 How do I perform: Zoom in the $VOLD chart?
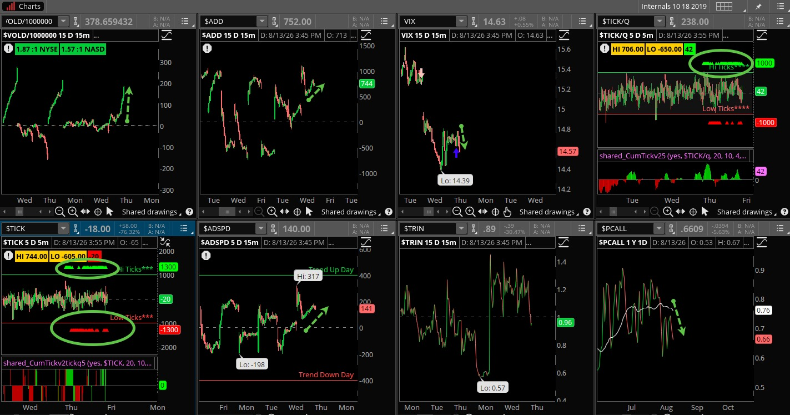click(x=73, y=212)
